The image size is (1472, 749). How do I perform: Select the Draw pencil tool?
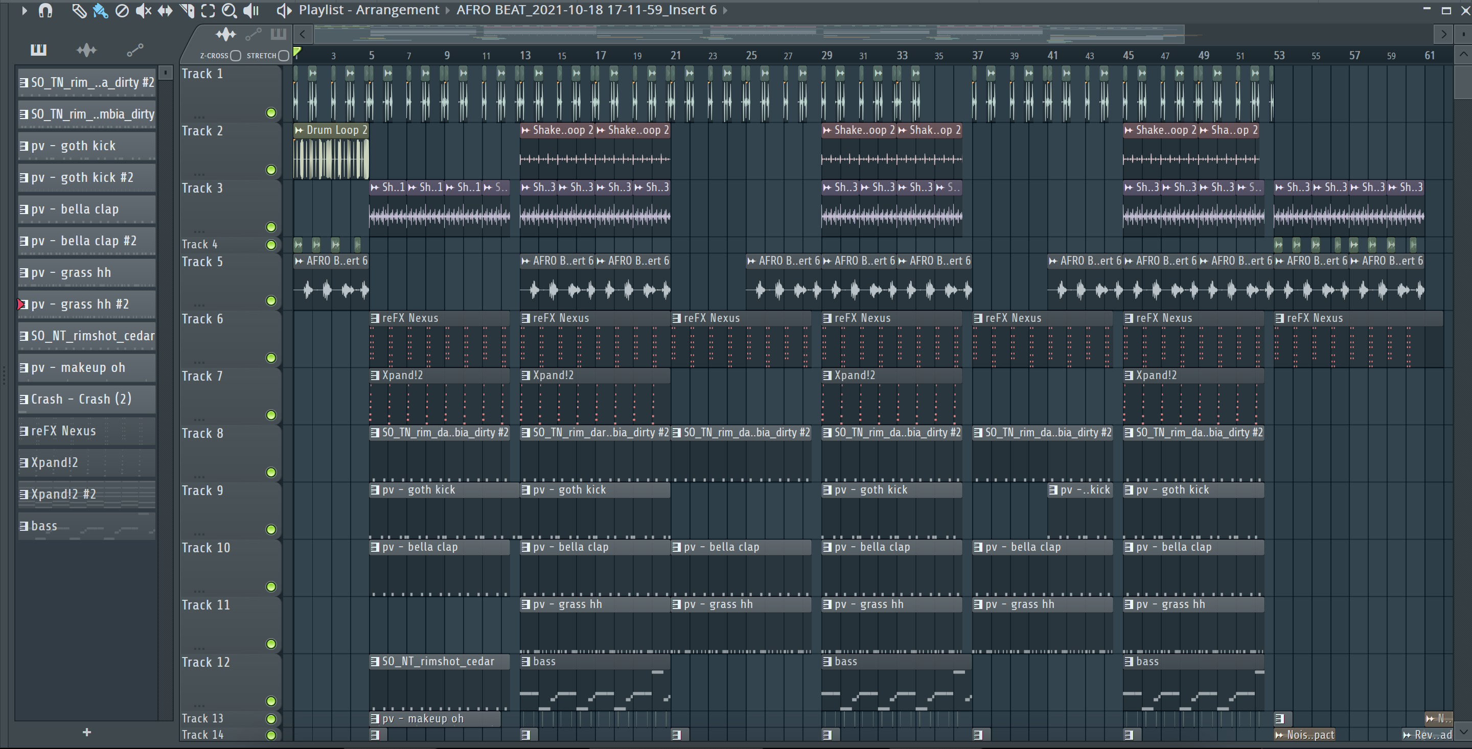click(x=79, y=10)
